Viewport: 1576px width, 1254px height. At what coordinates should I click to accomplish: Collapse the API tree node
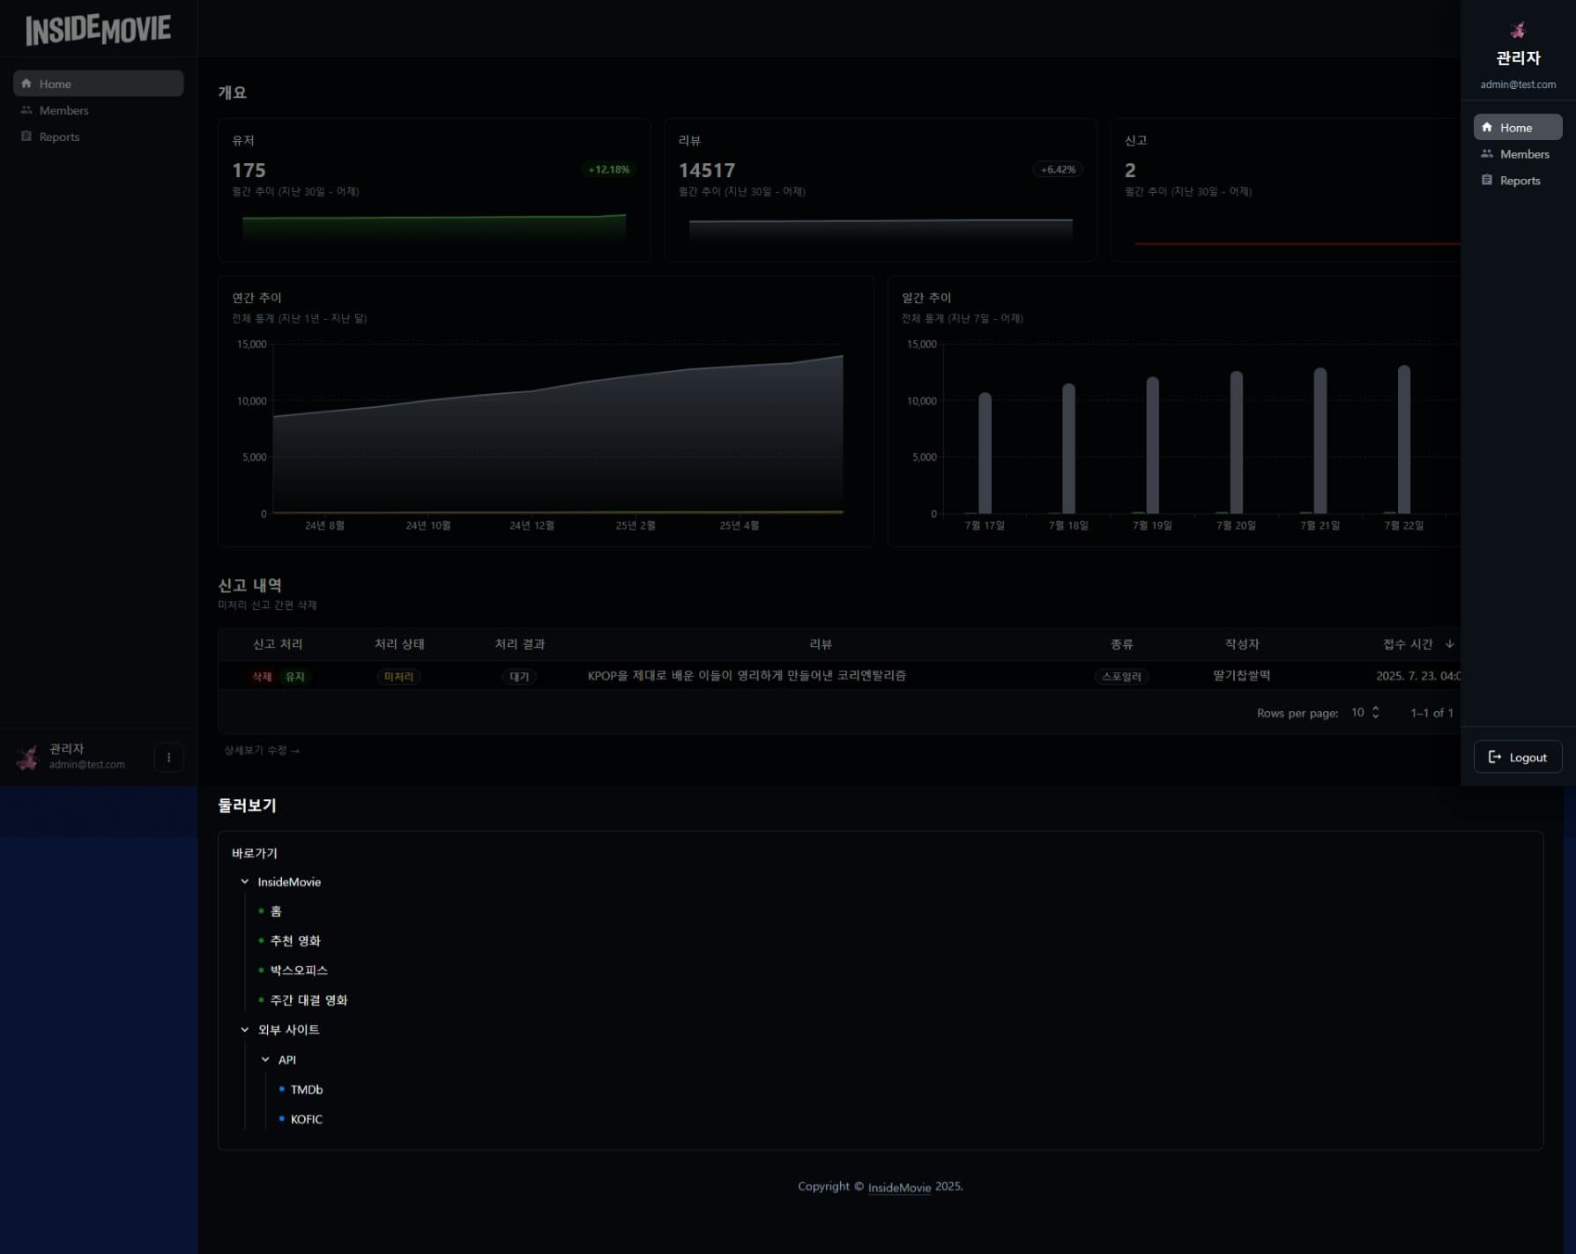point(265,1060)
